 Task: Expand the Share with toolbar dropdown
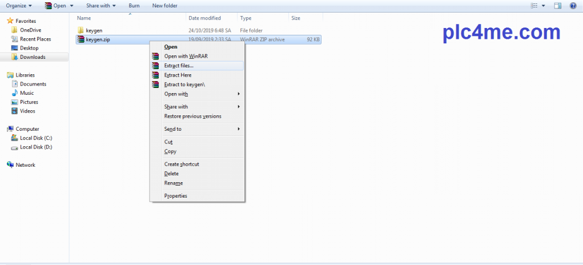click(x=101, y=6)
